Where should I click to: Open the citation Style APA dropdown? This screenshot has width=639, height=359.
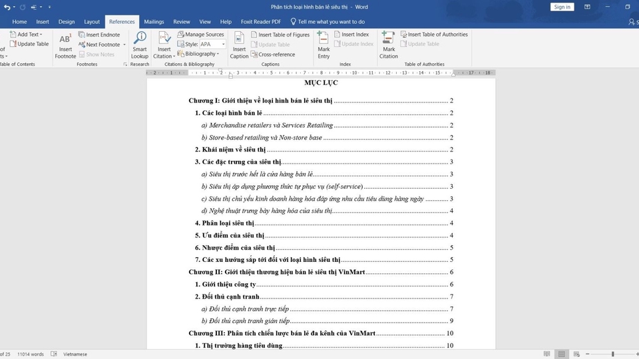coord(223,45)
